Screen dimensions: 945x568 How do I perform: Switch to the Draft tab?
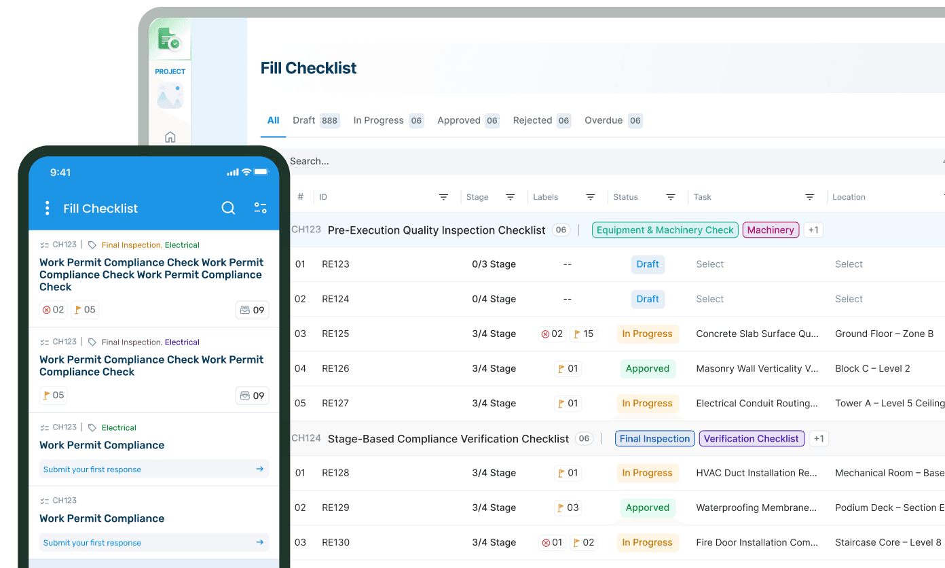tap(316, 120)
